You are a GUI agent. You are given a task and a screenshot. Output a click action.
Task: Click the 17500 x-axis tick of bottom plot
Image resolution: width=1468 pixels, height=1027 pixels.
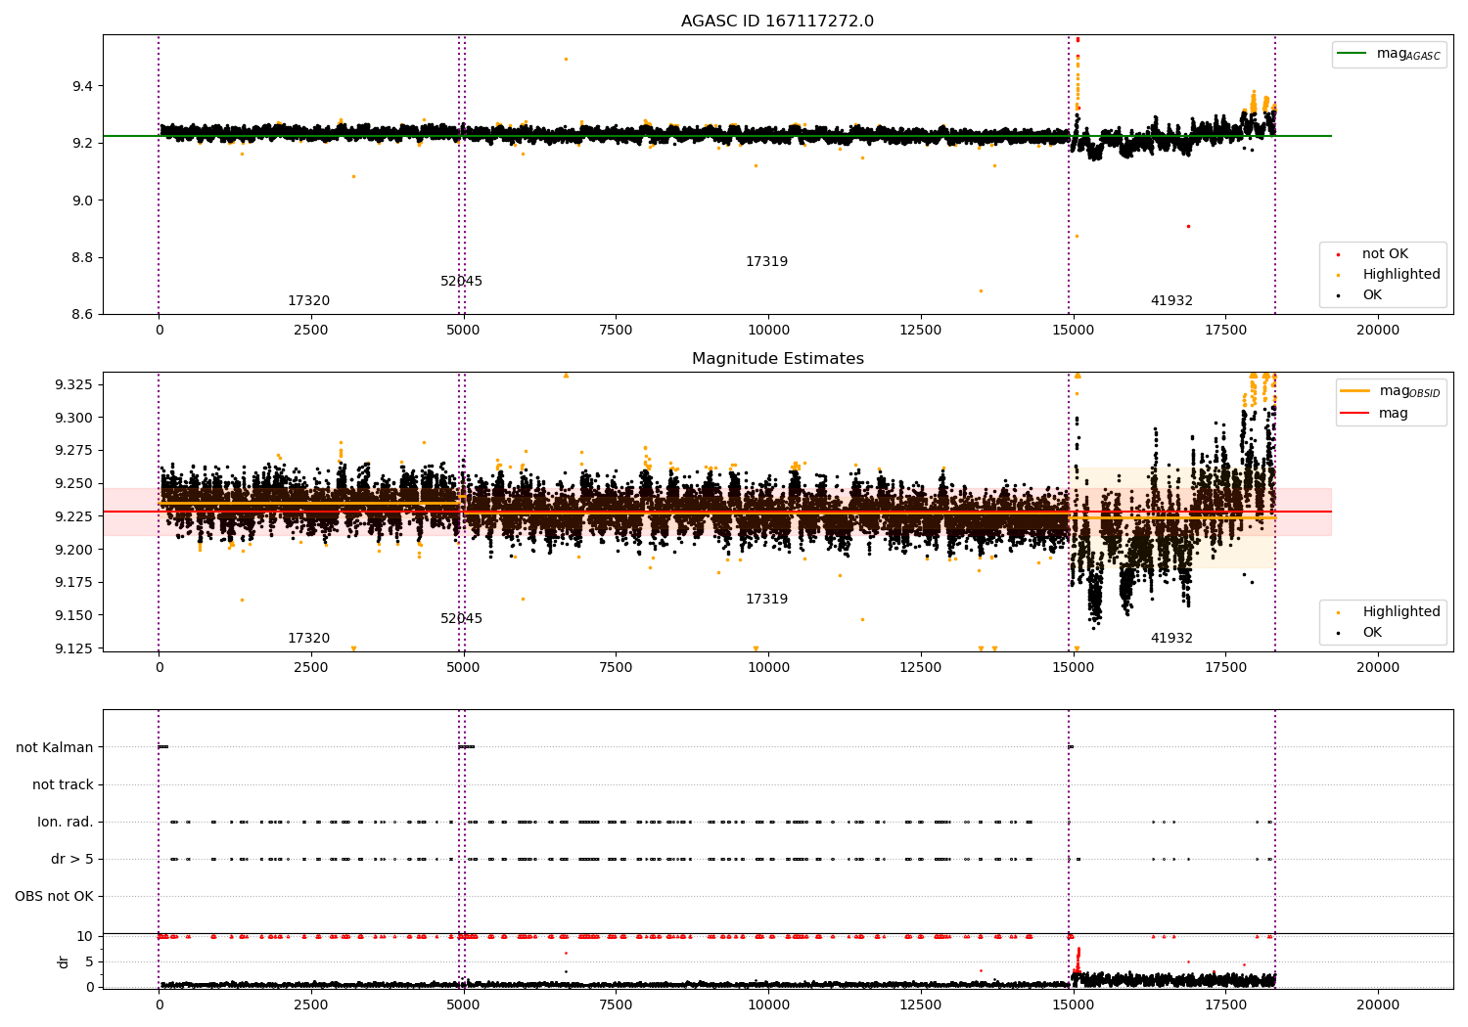1225,1005
